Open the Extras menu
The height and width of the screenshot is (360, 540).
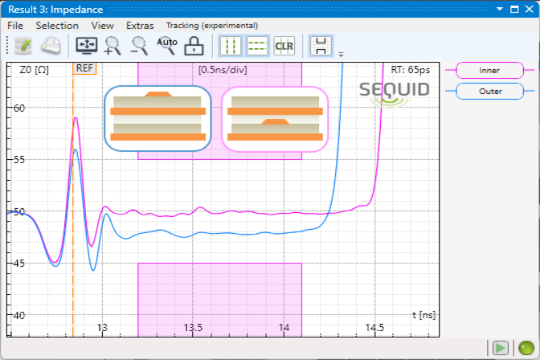[140, 26]
